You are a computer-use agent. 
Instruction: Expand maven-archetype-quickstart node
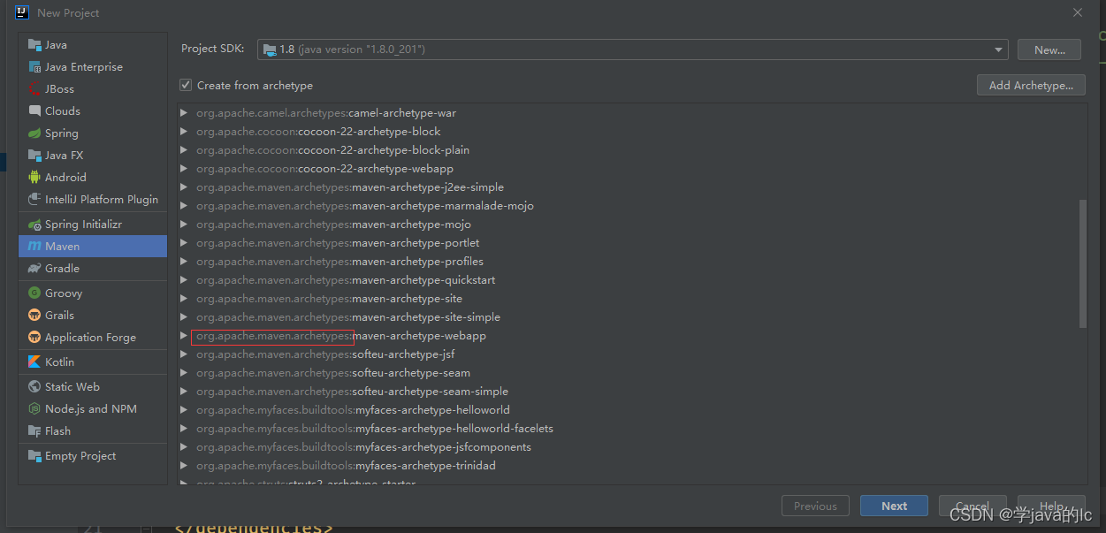[184, 280]
